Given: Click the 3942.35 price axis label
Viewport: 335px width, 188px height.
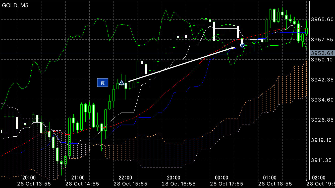Looking at the screenshot, I should tap(322, 80).
